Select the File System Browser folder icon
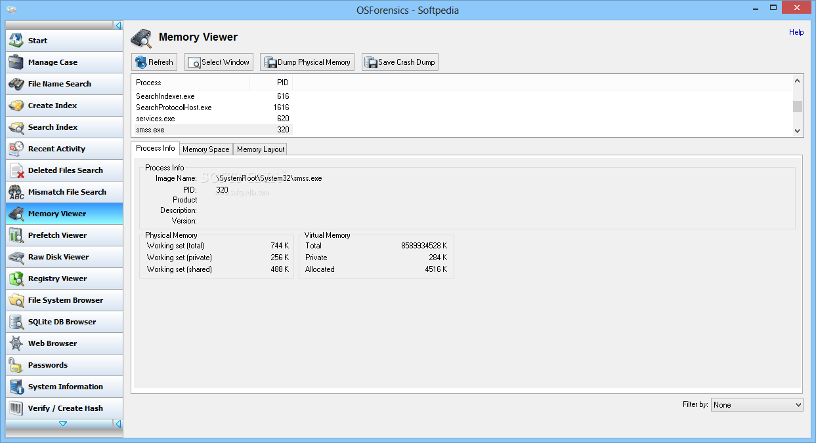The image size is (816, 443). coord(16,300)
